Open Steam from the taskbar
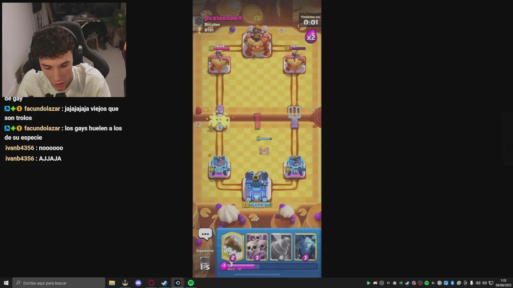This screenshot has height=288, width=513. click(x=164, y=283)
